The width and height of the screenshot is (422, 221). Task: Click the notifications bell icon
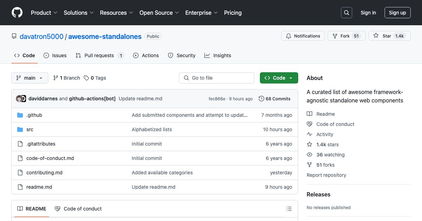288,36
